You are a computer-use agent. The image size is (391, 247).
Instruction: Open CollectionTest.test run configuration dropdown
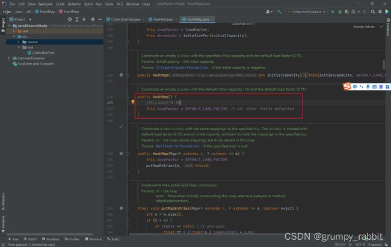click(306, 11)
